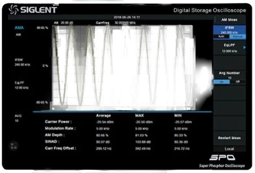Click the AVG 10 indicator on left
This screenshot has width=255, height=173.
pos(18,118)
